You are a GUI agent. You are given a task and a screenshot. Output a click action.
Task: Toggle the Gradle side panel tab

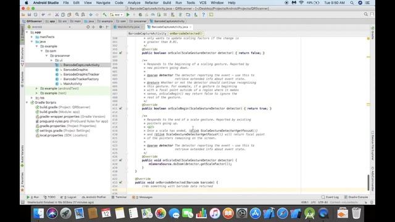pyautogui.click(x=372, y=33)
